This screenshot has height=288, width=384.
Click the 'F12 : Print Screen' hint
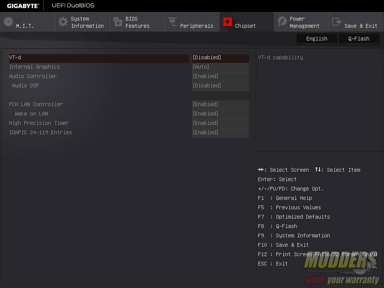click(318, 254)
